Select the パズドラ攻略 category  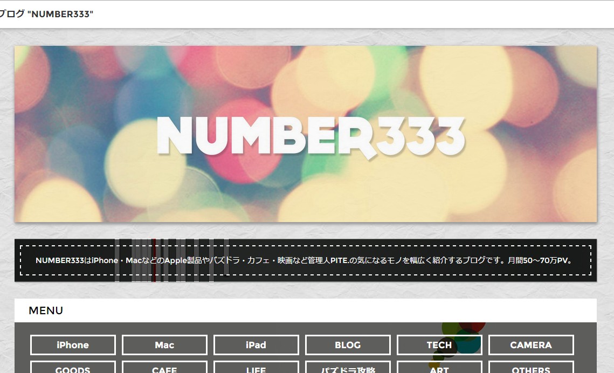348,367
